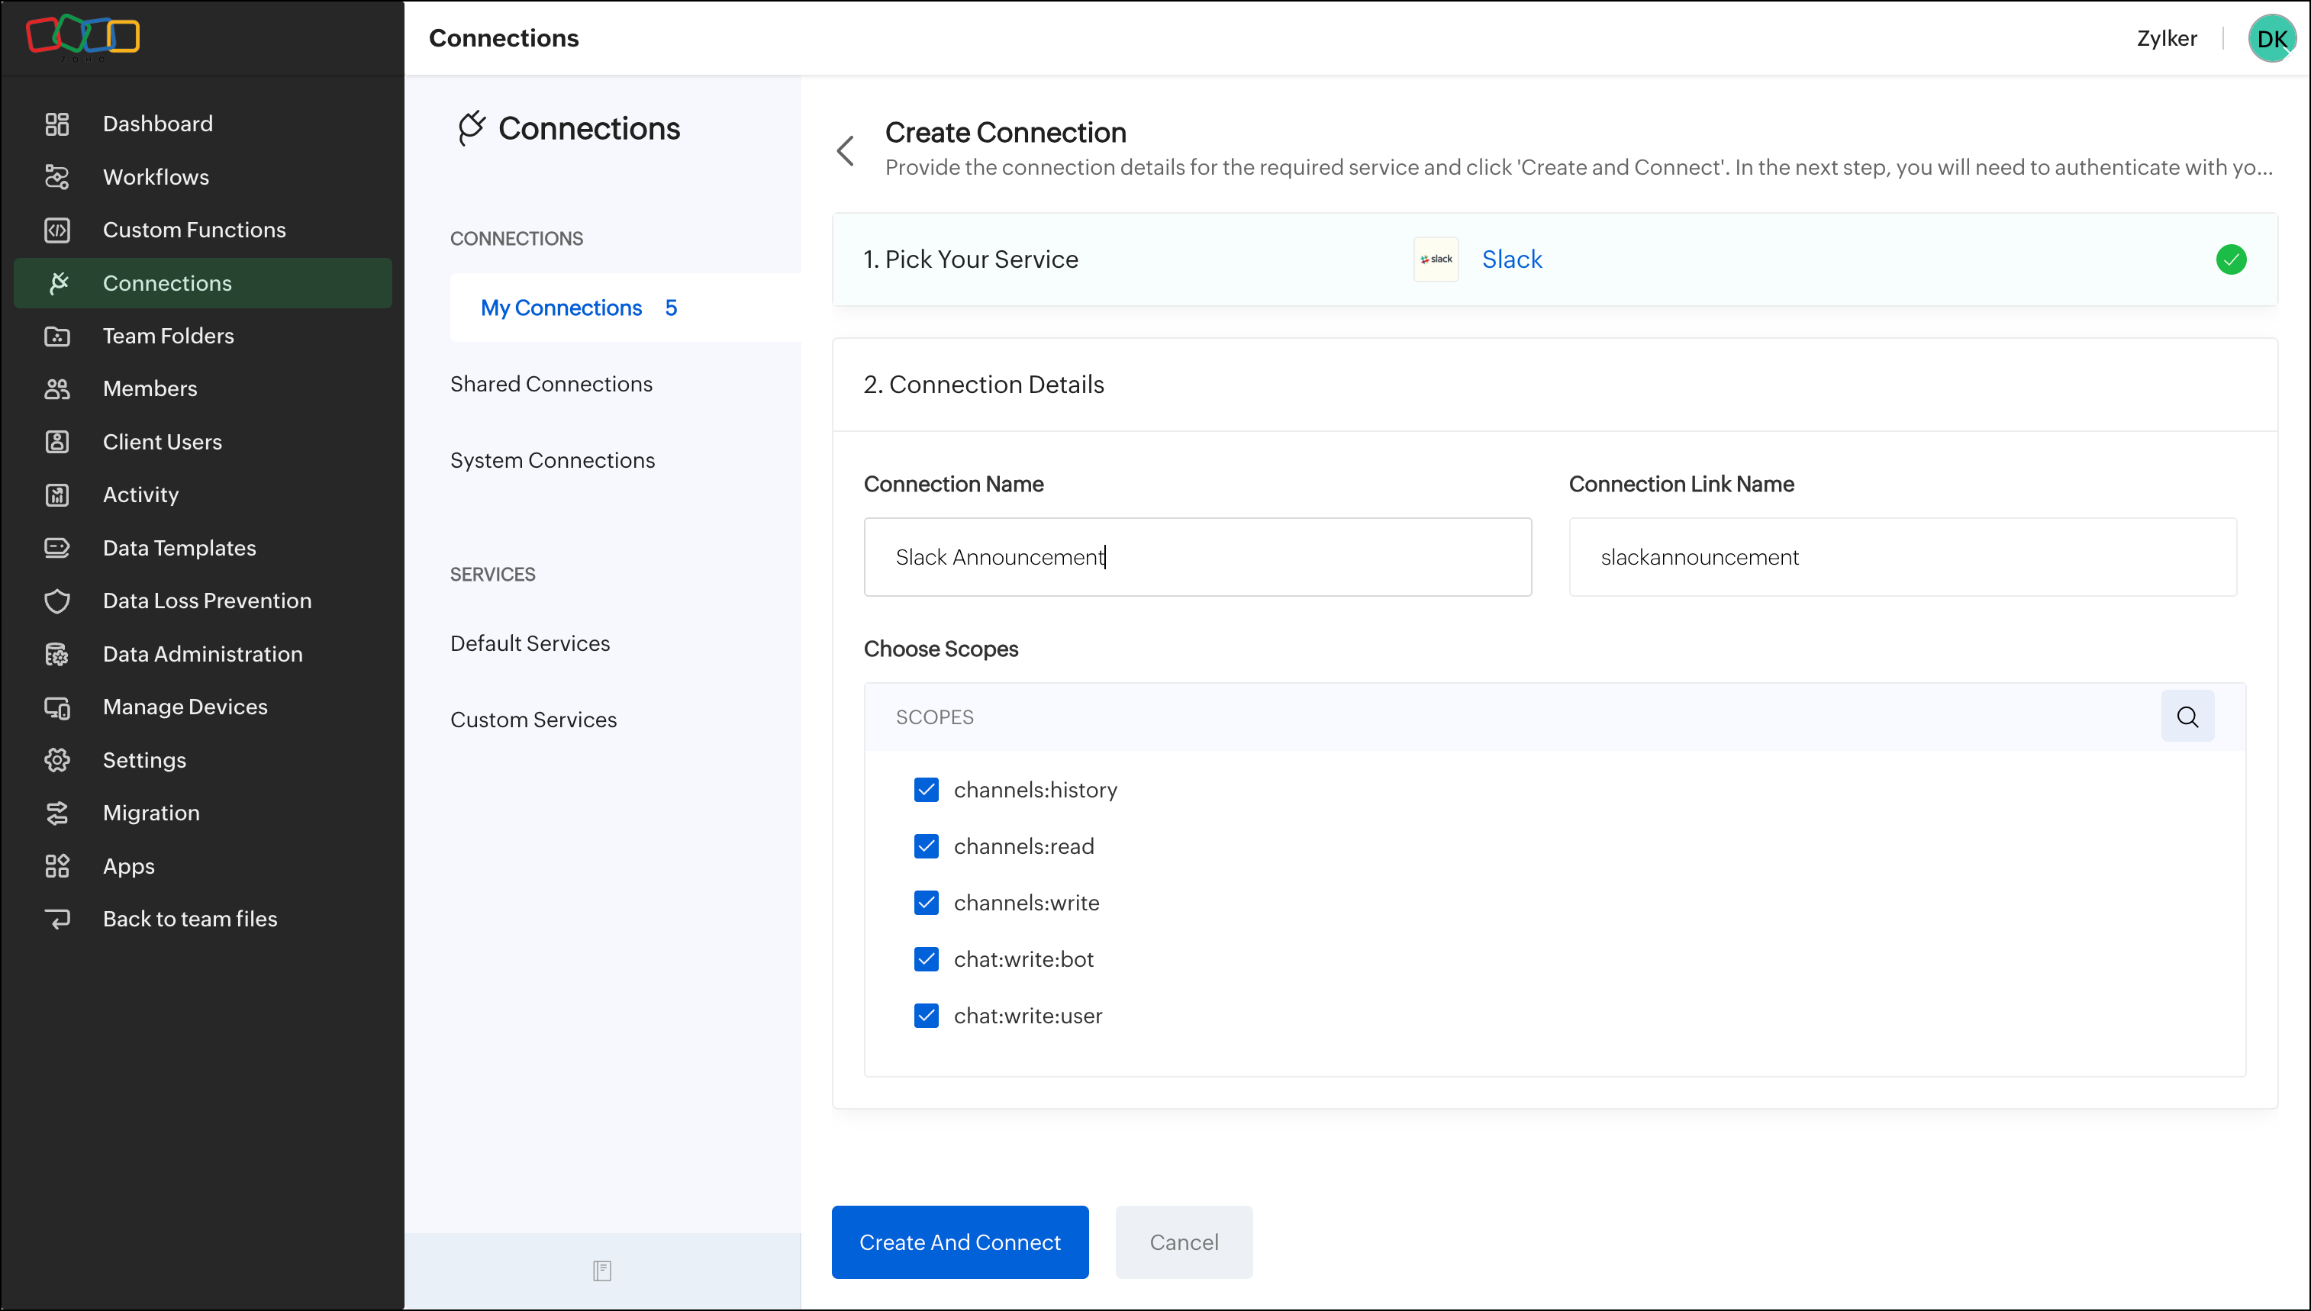The height and width of the screenshot is (1311, 2311).
Task: Click the Connection Link Name field
Action: click(1901, 557)
